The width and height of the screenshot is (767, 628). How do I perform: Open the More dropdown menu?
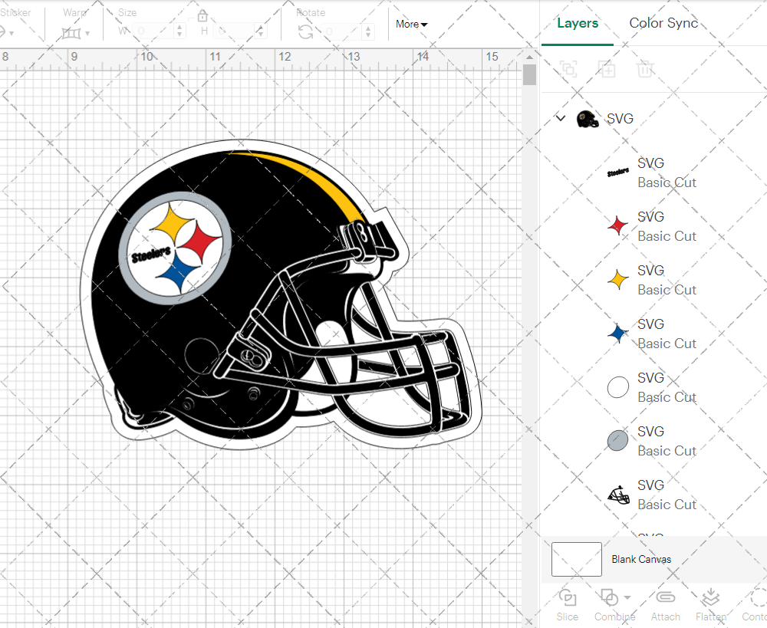tap(411, 25)
